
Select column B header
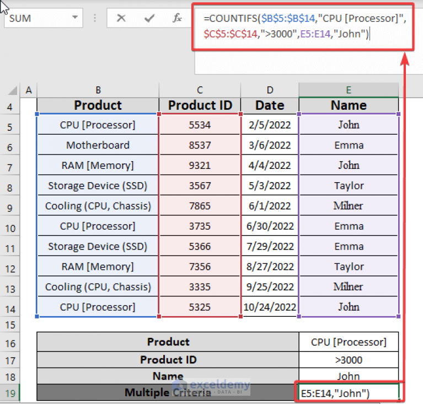[x=98, y=90]
